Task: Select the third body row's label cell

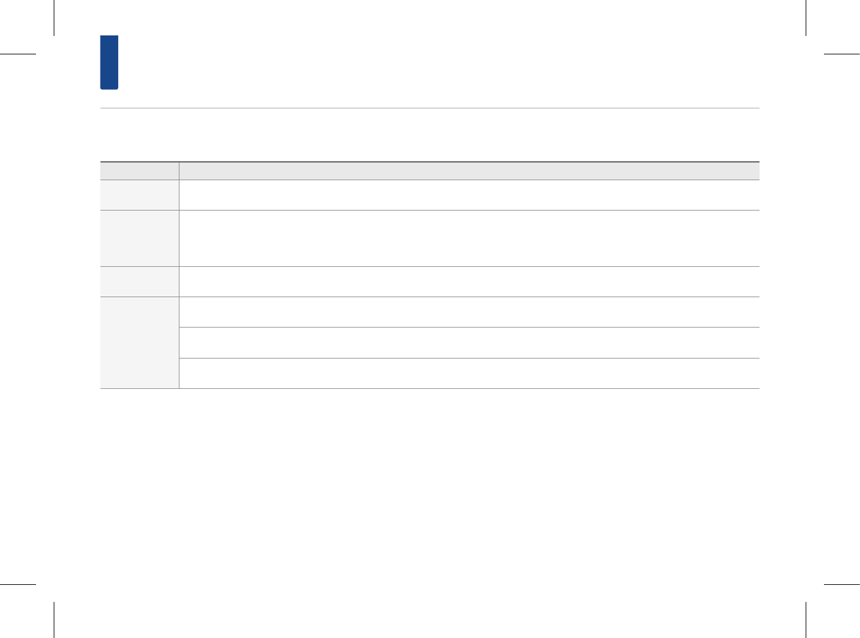Action: tap(139, 281)
